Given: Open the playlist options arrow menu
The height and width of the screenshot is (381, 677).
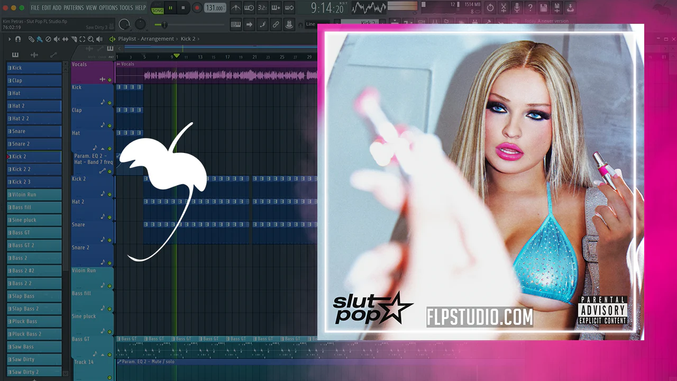Looking at the screenshot, I should coord(10,39).
